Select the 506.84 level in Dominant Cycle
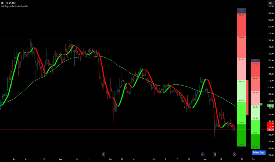The width and height of the screenshot is (275, 162). click(241, 37)
